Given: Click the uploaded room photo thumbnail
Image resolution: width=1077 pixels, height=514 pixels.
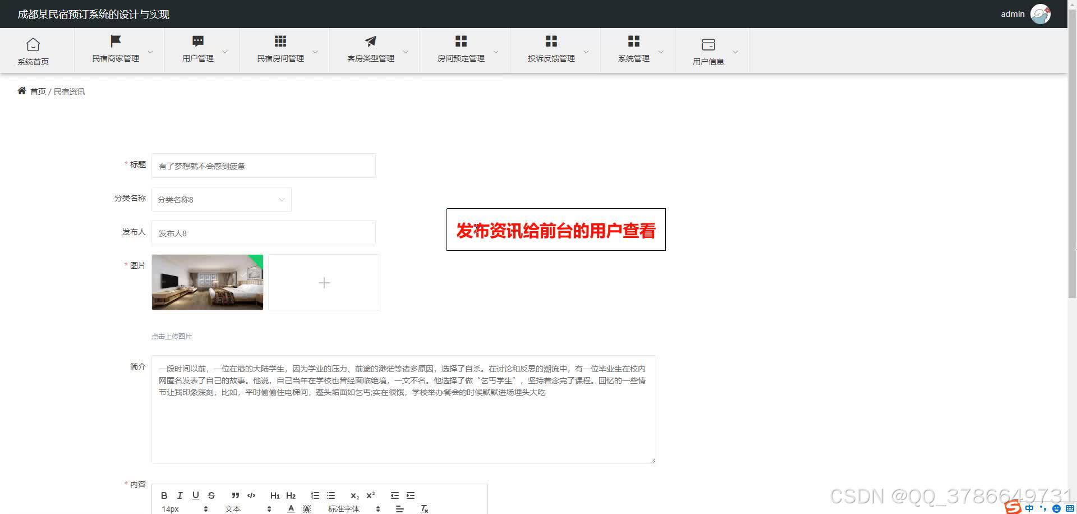Looking at the screenshot, I should coord(208,282).
